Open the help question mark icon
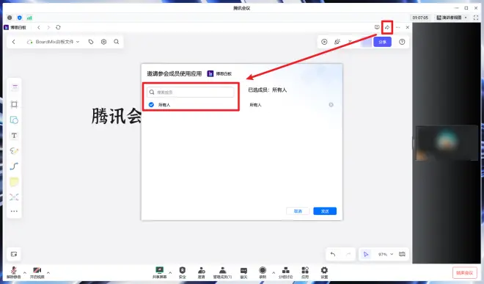This screenshot has width=484, height=284. 402,42
